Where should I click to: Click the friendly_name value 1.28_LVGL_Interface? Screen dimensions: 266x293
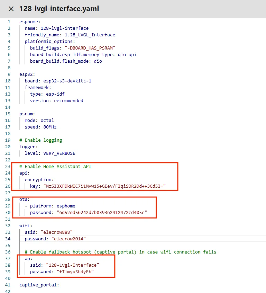(90, 35)
